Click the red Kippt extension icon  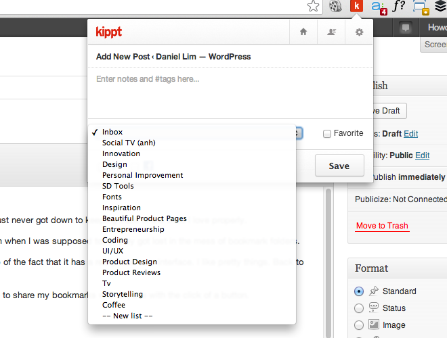(x=356, y=6)
